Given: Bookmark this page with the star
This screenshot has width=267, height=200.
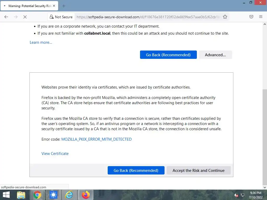Looking at the screenshot, I should pos(225,17).
